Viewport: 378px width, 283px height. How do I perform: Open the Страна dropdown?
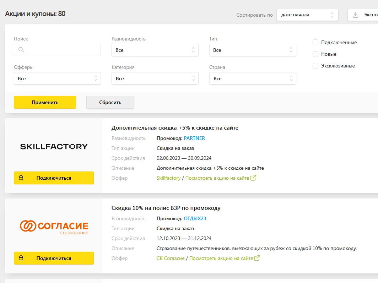click(253, 78)
